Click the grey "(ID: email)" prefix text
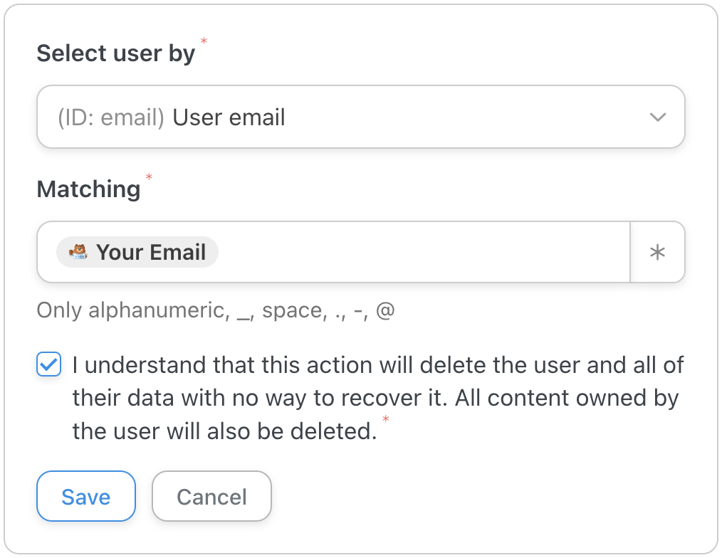This screenshot has height=558, width=722. point(111,117)
